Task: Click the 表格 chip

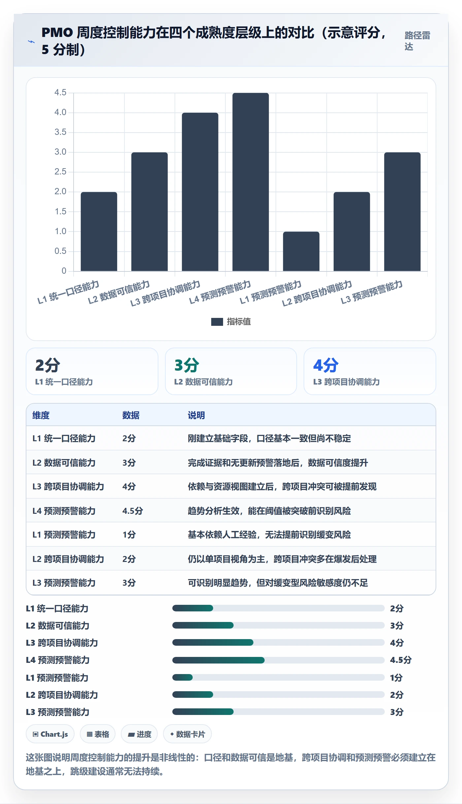Action: click(98, 734)
